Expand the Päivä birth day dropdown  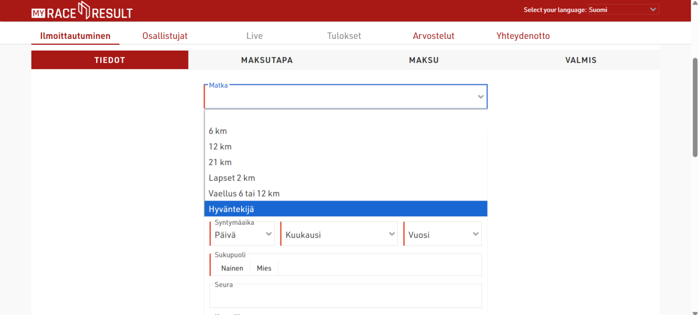coord(242,234)
